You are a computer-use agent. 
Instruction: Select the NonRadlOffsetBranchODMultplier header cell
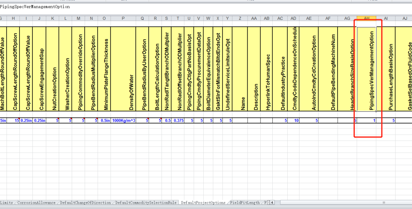coord(178,69)
